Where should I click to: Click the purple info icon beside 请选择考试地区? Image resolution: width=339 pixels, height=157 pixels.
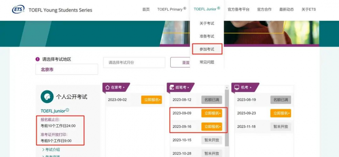[38, 59]
